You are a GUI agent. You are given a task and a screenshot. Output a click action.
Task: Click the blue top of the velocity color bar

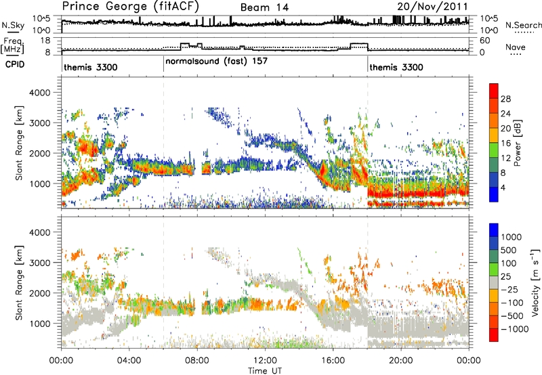tap(494, 230)
